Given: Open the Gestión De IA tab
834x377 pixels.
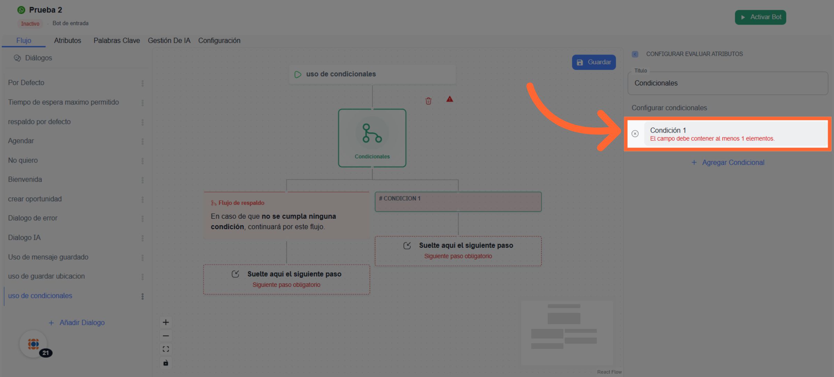Looking at the screenshot, I should point(169,41).
